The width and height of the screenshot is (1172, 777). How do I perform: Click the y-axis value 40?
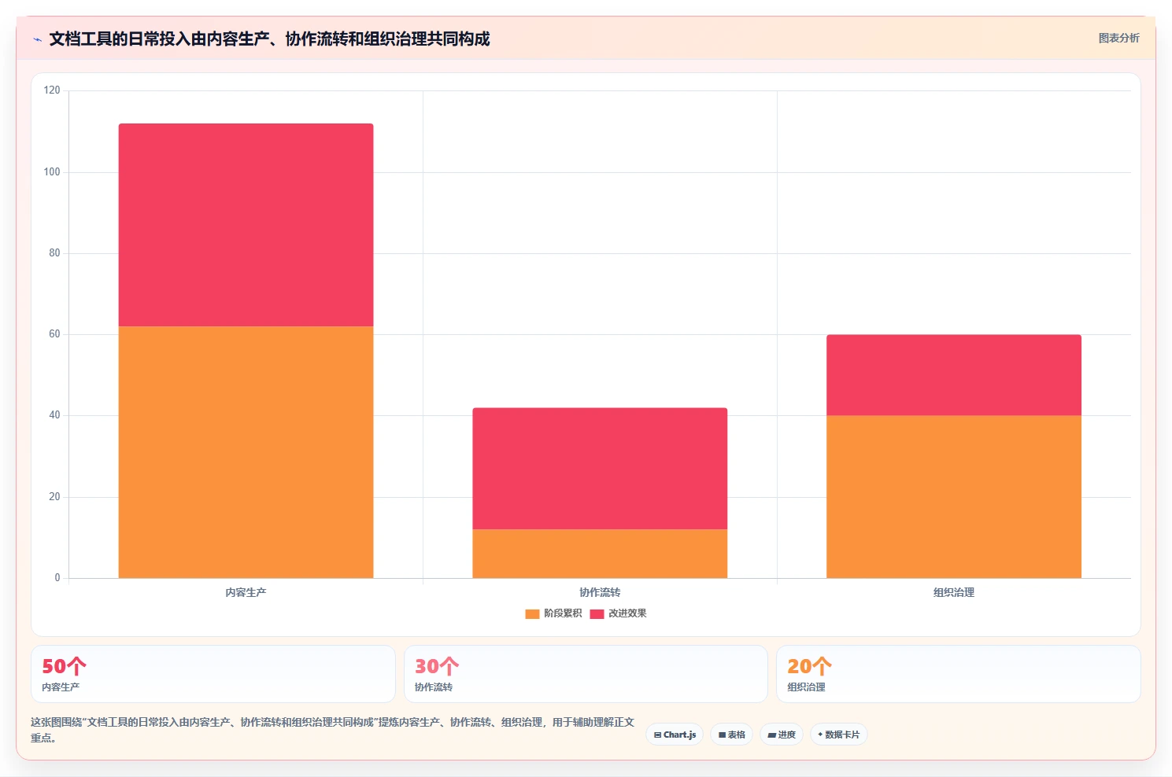[x=54, y=415]
